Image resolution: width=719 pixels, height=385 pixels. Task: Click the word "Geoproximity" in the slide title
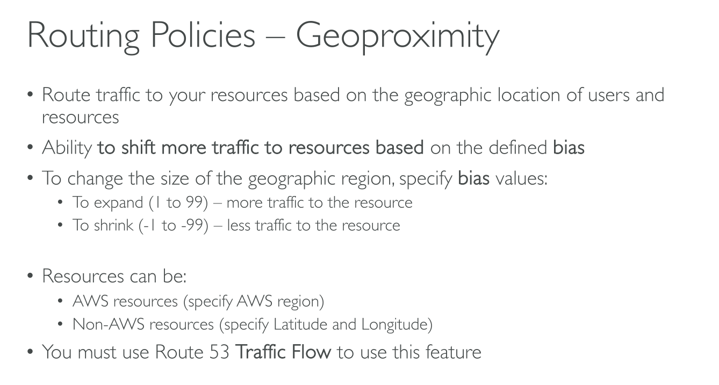(x=397, y=35)
